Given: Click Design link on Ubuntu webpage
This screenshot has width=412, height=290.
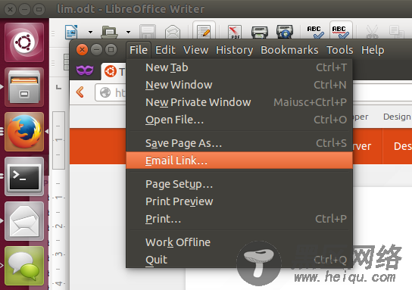Looking at the screenshot, I should [x=398, y=117].
